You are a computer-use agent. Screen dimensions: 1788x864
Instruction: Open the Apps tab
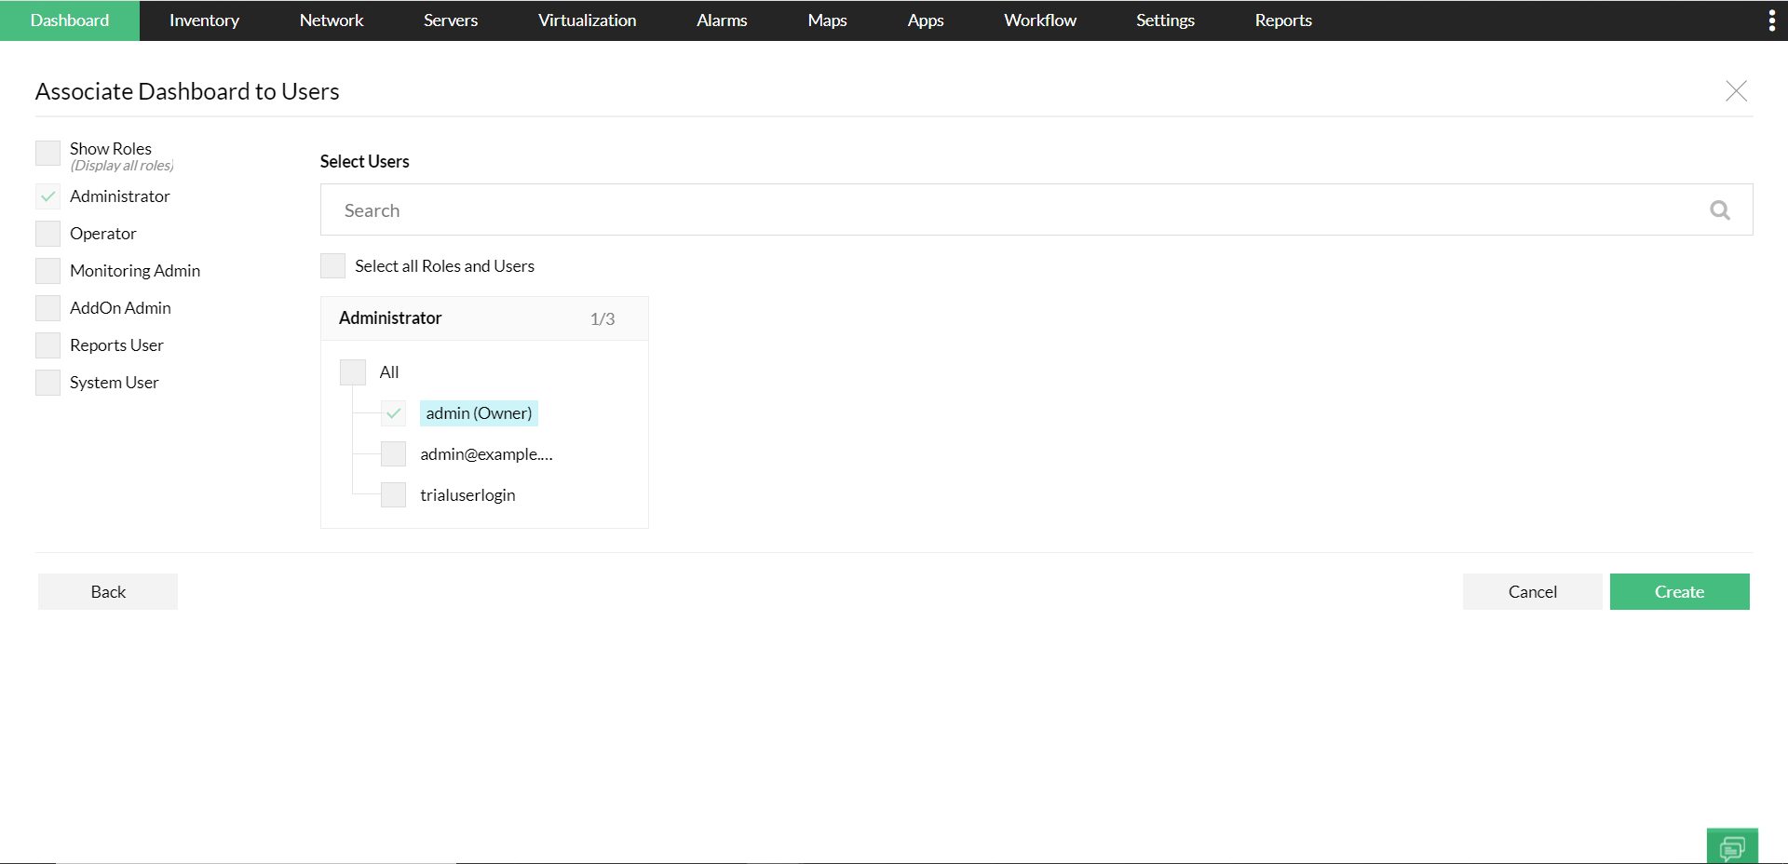[926, 20]
